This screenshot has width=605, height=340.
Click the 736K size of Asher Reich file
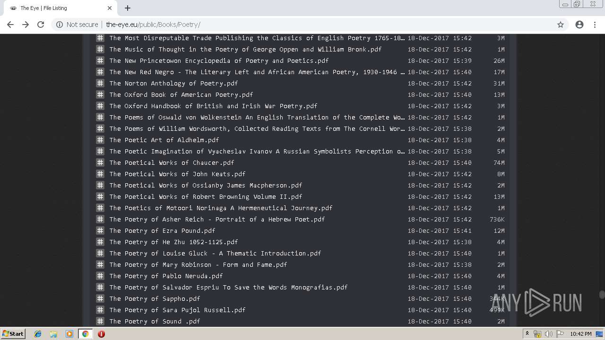[497, 220]
